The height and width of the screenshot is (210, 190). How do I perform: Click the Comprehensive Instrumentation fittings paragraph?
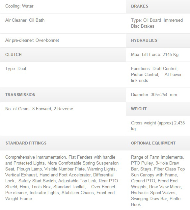point(62,178)
